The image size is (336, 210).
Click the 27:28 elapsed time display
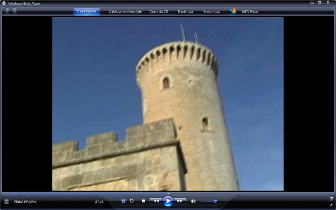(x=99, y=201)
